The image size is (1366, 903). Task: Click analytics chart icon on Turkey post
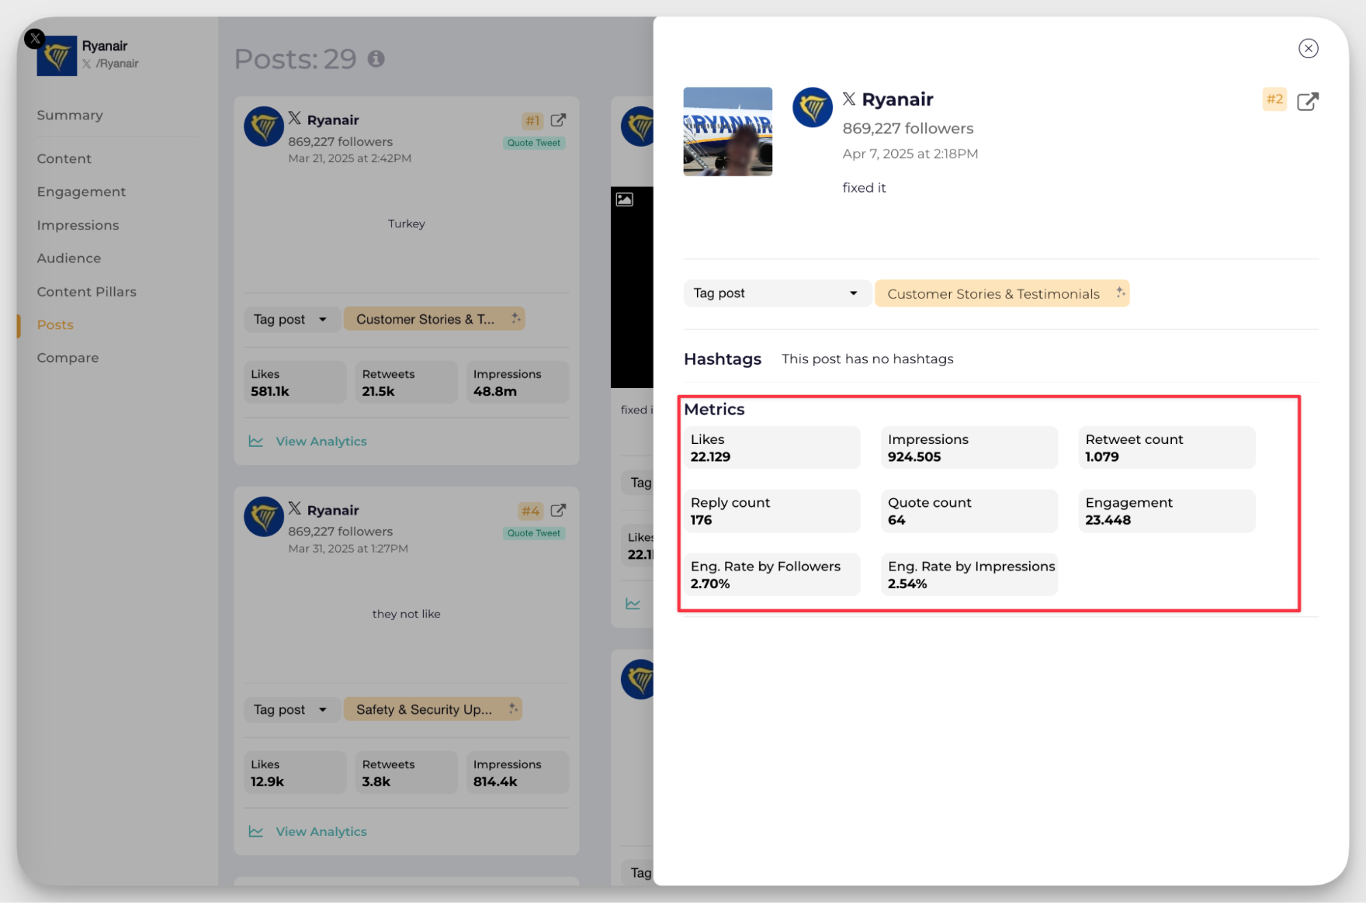point(256,441)
